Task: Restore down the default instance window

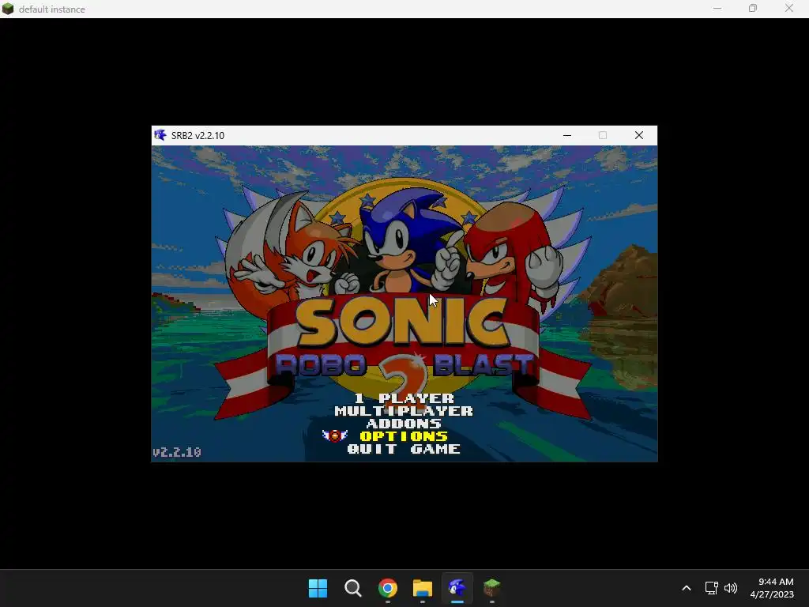Action: (753, 8)
